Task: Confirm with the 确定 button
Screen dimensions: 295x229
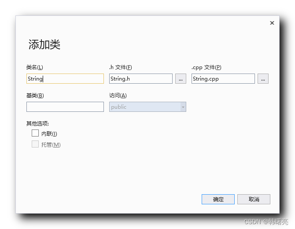Action: (x=218, y=199)
